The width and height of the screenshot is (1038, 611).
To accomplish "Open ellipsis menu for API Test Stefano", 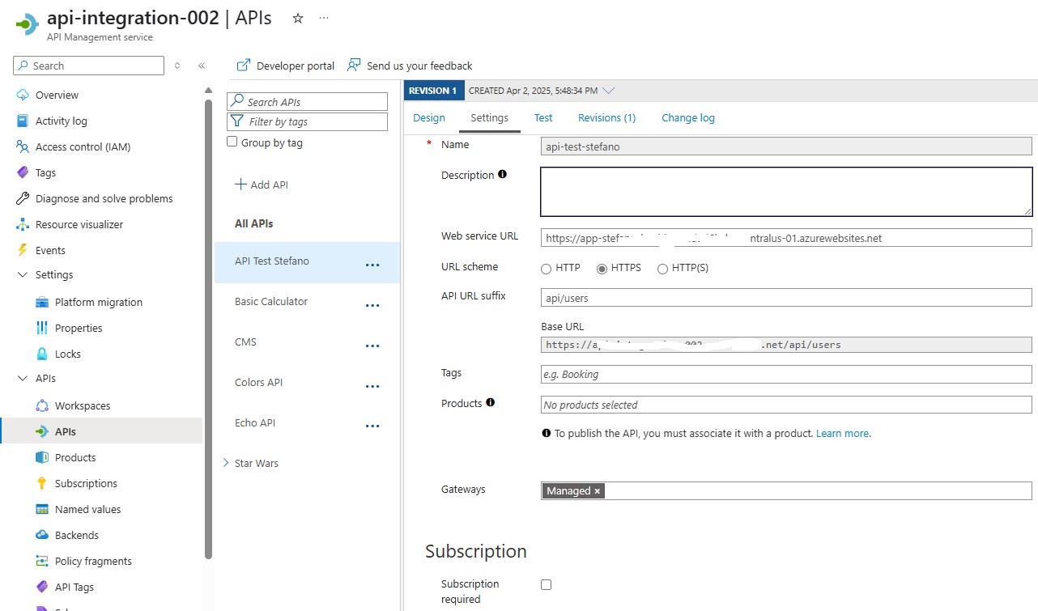I will coord(372,265).
